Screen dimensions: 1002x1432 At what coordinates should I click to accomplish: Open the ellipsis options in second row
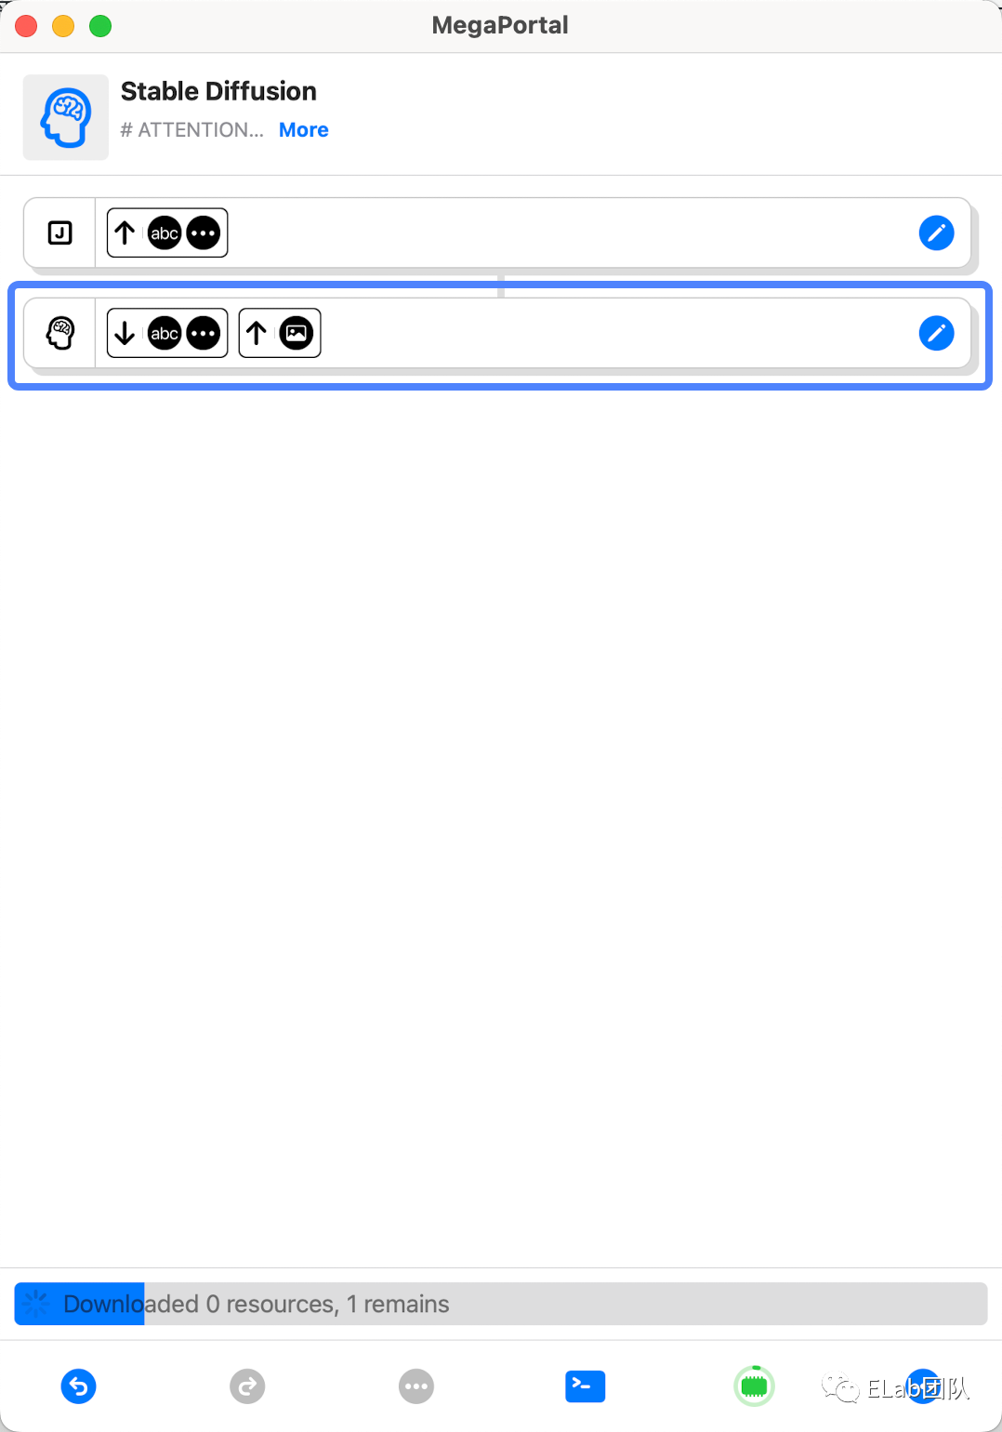coord(204,333)
